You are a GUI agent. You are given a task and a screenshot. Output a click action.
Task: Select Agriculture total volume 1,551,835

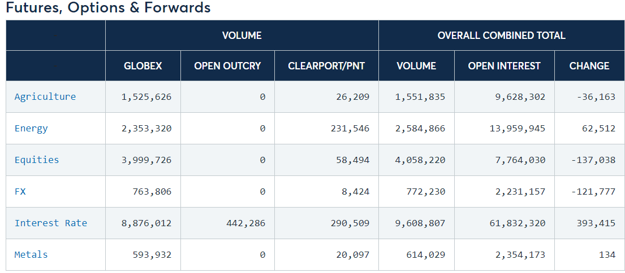click(420, 96)
